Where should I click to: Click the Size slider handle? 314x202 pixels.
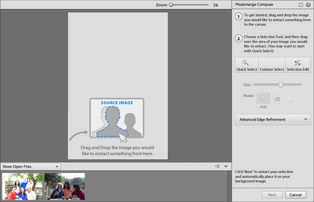click(281, 85)
